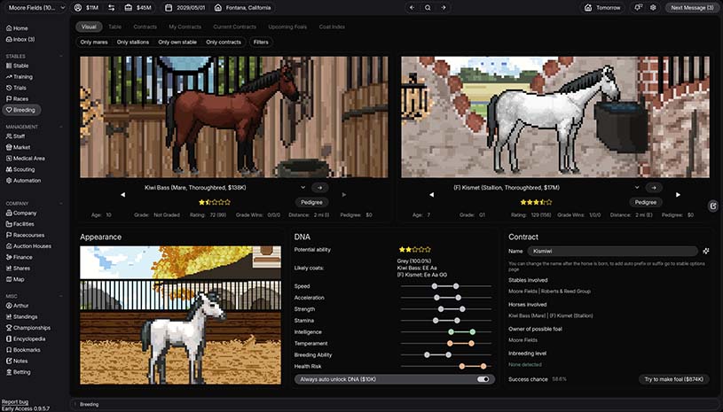Navigate forward with the right arrow
Screen dimensions: 723x412
click(443, 8)
